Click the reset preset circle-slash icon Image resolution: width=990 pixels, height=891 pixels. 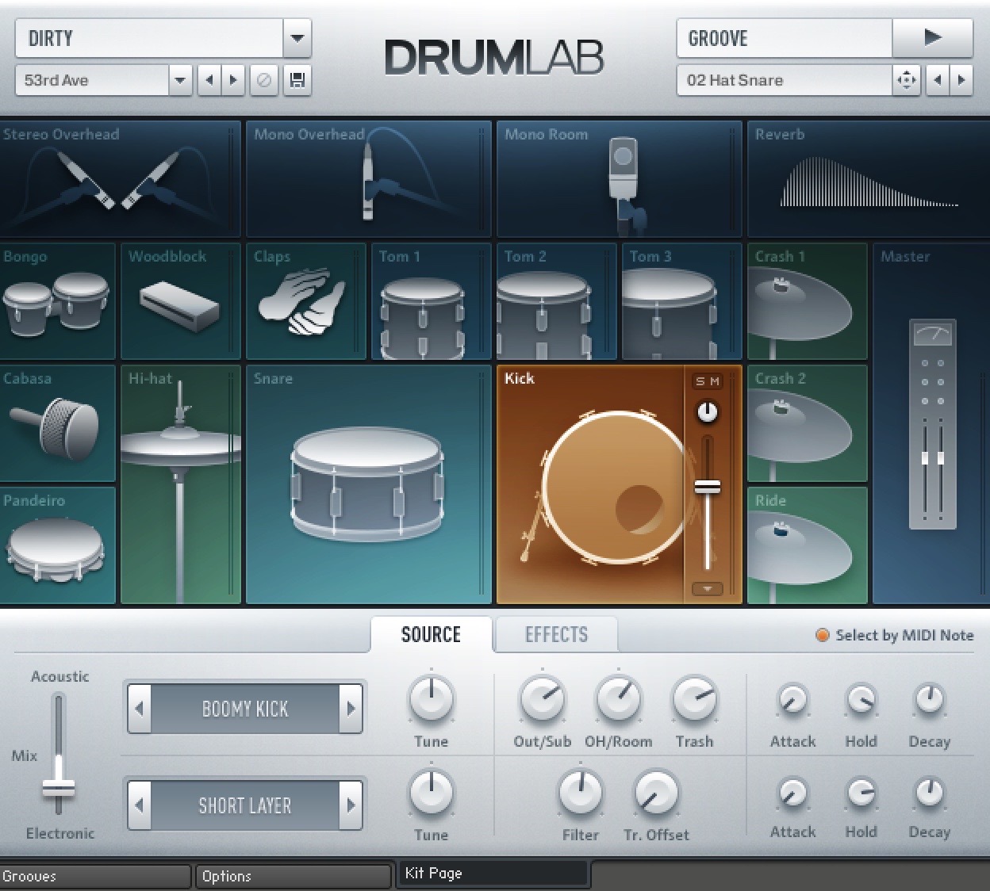(x=264, y=80)
